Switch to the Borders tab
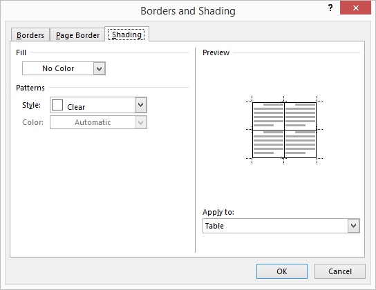The height and width of the screenshot is (290, 376). [30, 35]
